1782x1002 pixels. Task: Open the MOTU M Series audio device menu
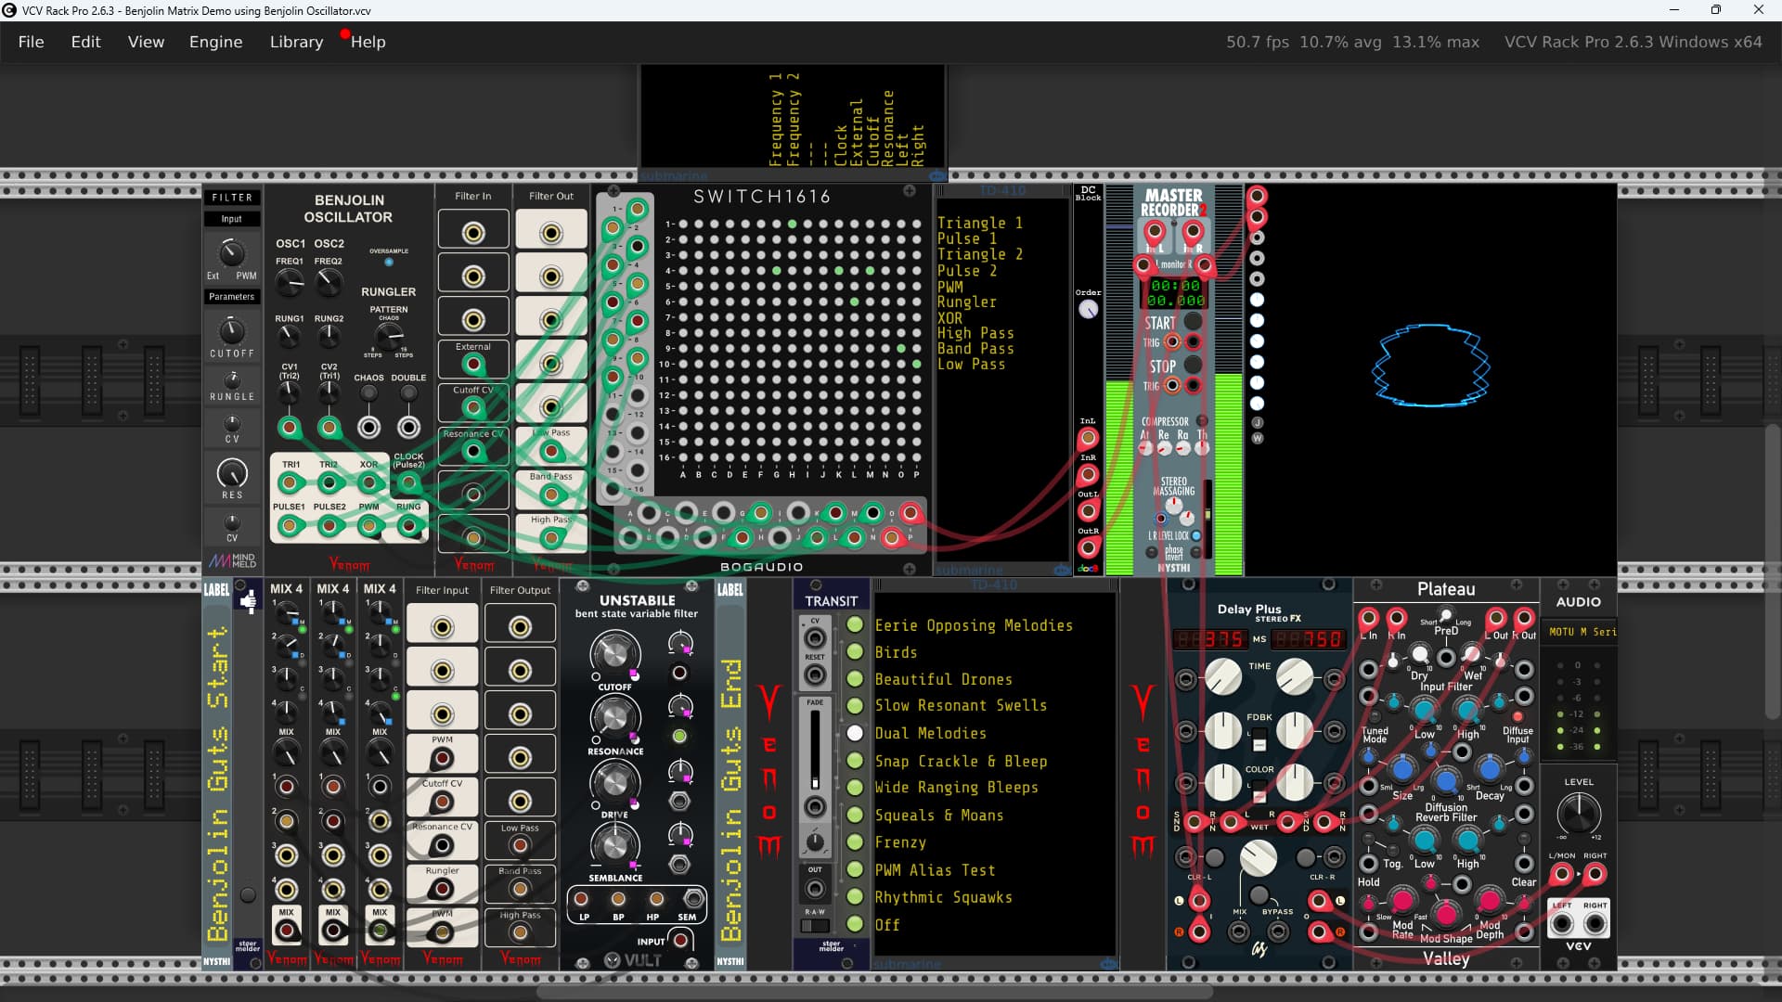pyautogui.click(x=1581, y=632)
